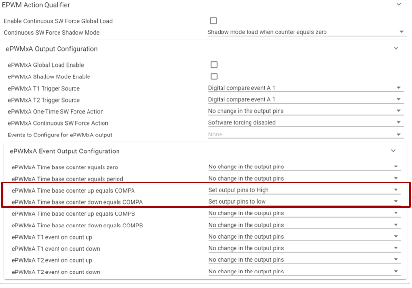Open Time base counter equals period dropdown
Viewport: 412px width, 288px height.
[x=304, y=179]
